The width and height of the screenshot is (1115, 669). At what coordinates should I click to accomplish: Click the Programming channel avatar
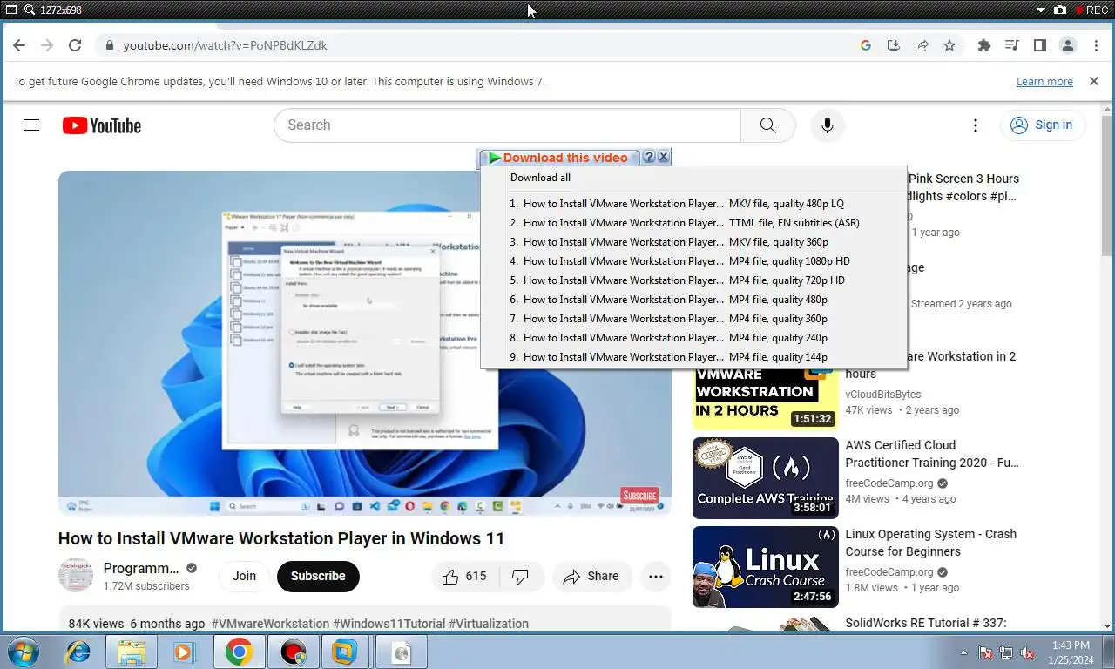click(76, 576)
